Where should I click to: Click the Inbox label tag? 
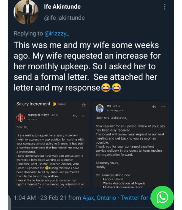[x=61, y=104]
